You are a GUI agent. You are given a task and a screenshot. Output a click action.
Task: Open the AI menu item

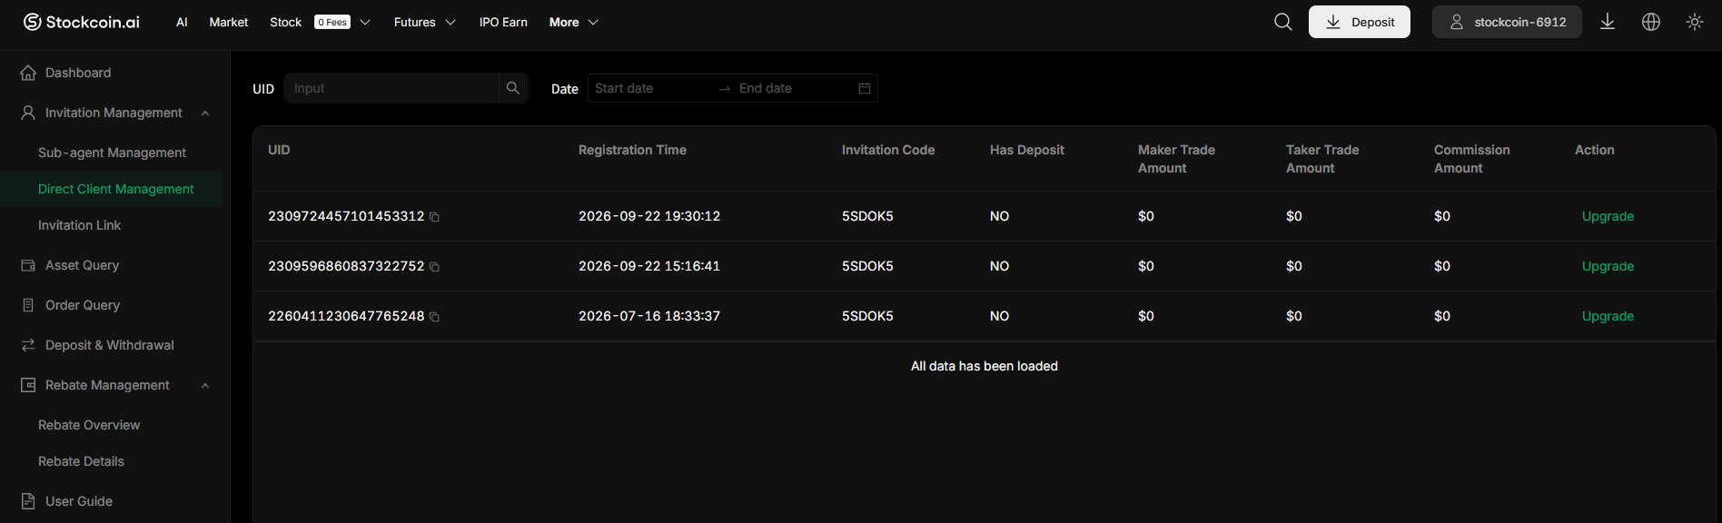tap(182, 22)
